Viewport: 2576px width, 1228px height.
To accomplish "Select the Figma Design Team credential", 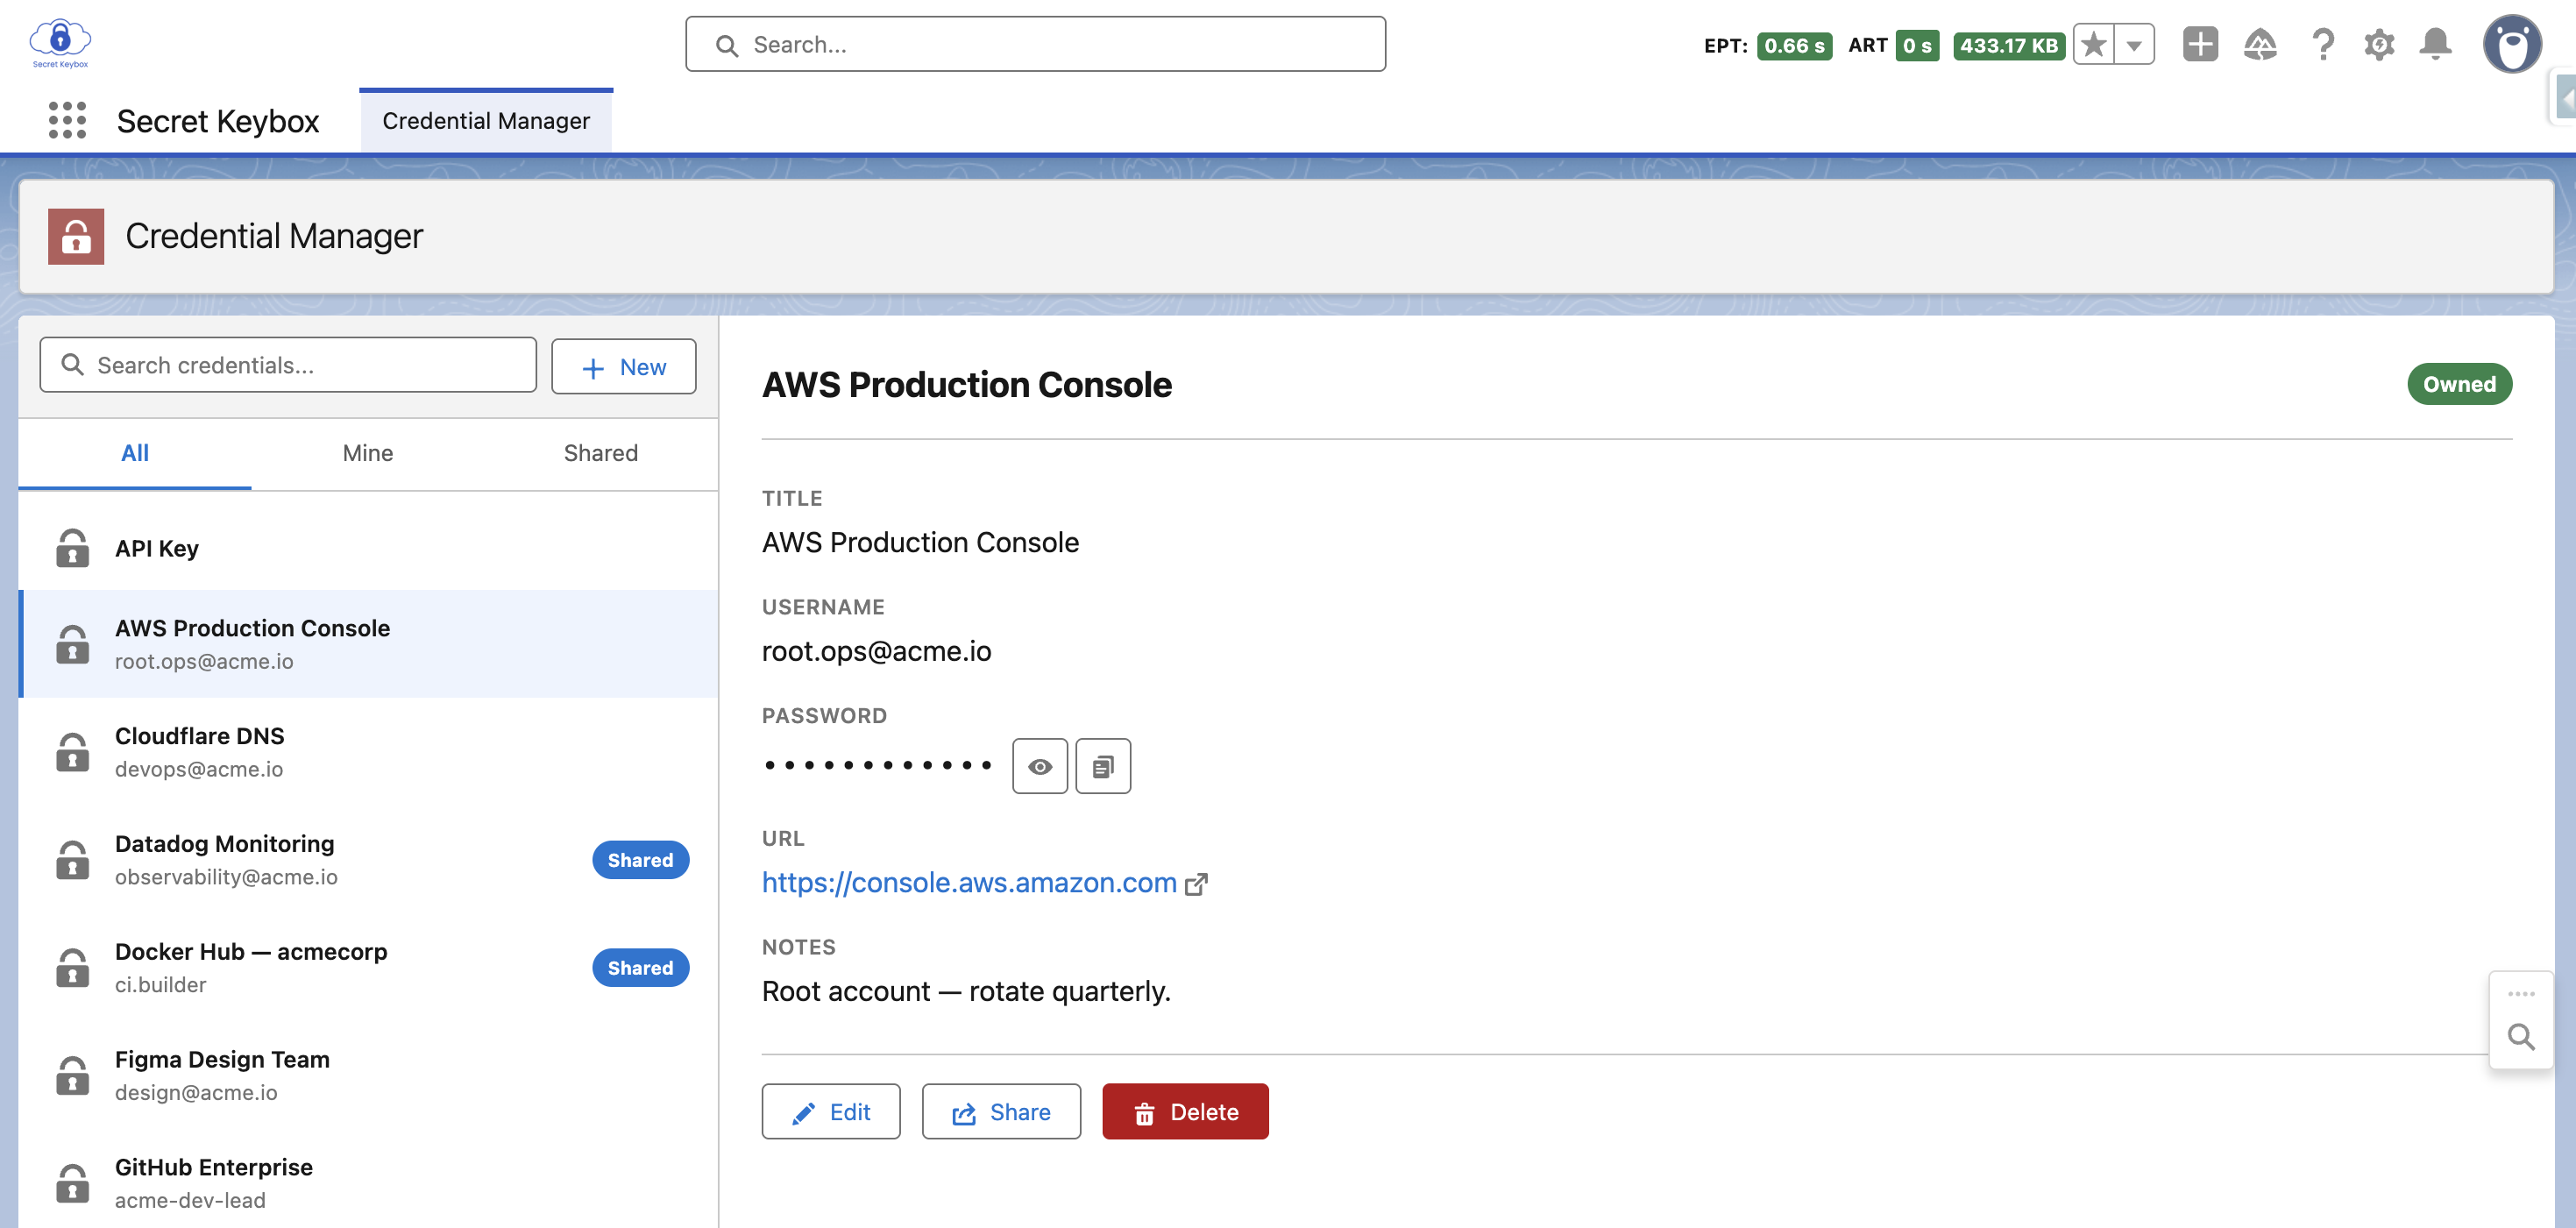I will point(368,1075).
